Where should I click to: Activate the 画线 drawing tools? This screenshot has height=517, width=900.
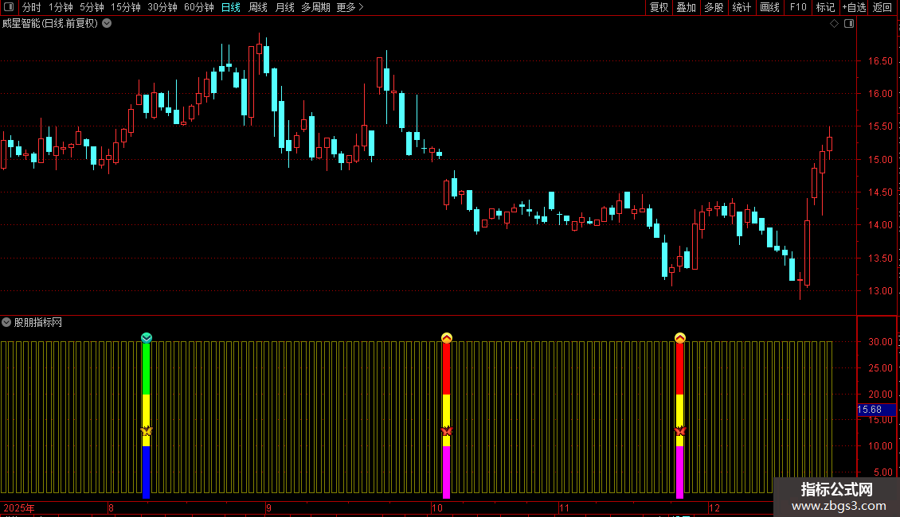[769, 7]
